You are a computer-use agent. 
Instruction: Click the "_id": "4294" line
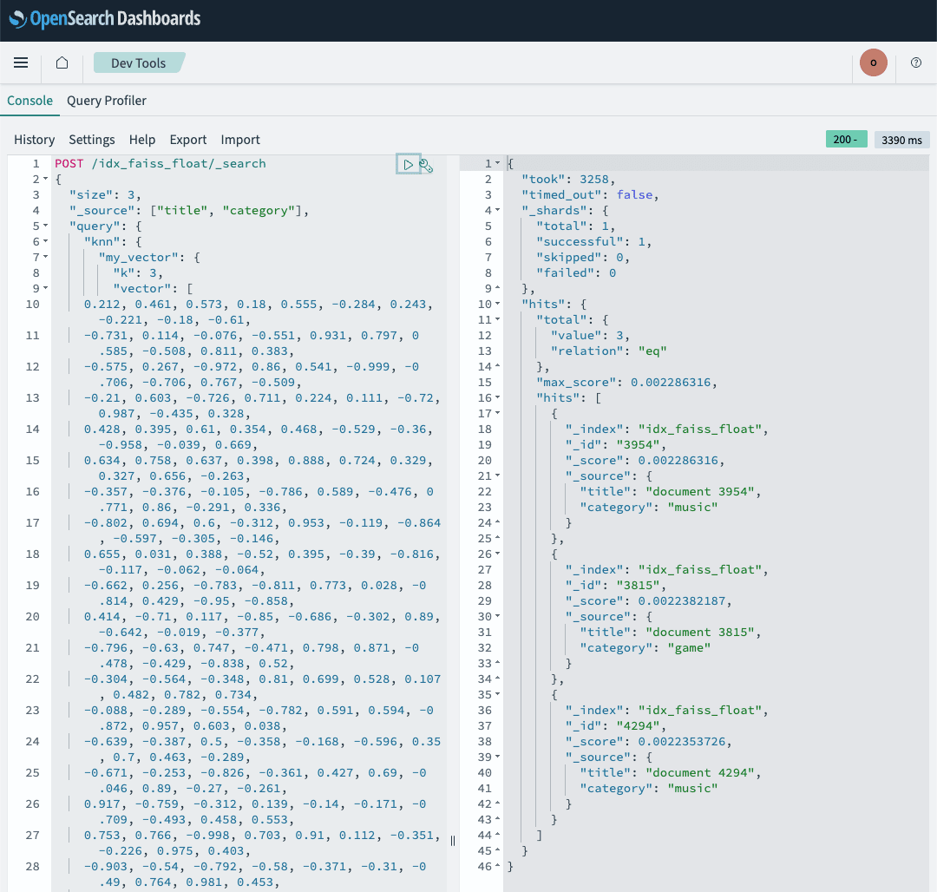pyautogui.click(x=615, y=726)
